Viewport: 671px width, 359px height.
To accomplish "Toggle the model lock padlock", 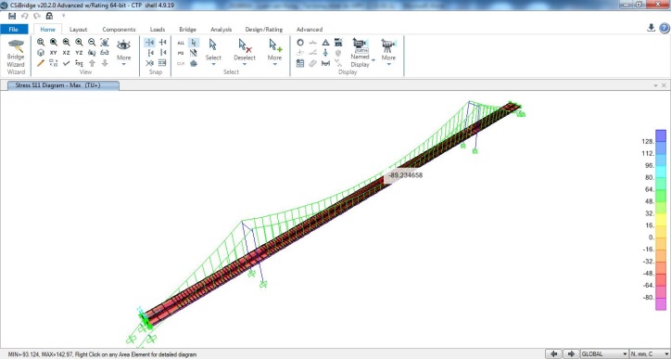I will click(49, 17).
